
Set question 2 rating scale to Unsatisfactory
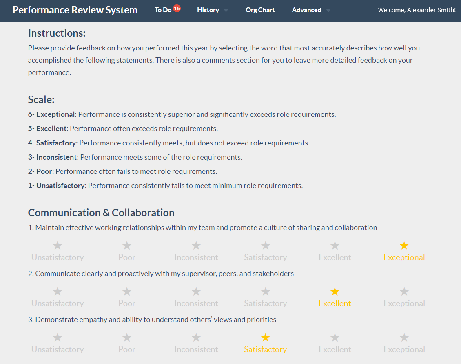pos(57,291)
